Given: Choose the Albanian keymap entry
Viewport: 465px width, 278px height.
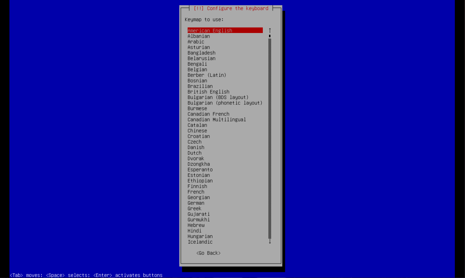Looking at the screenshot, I should (199, 36).
